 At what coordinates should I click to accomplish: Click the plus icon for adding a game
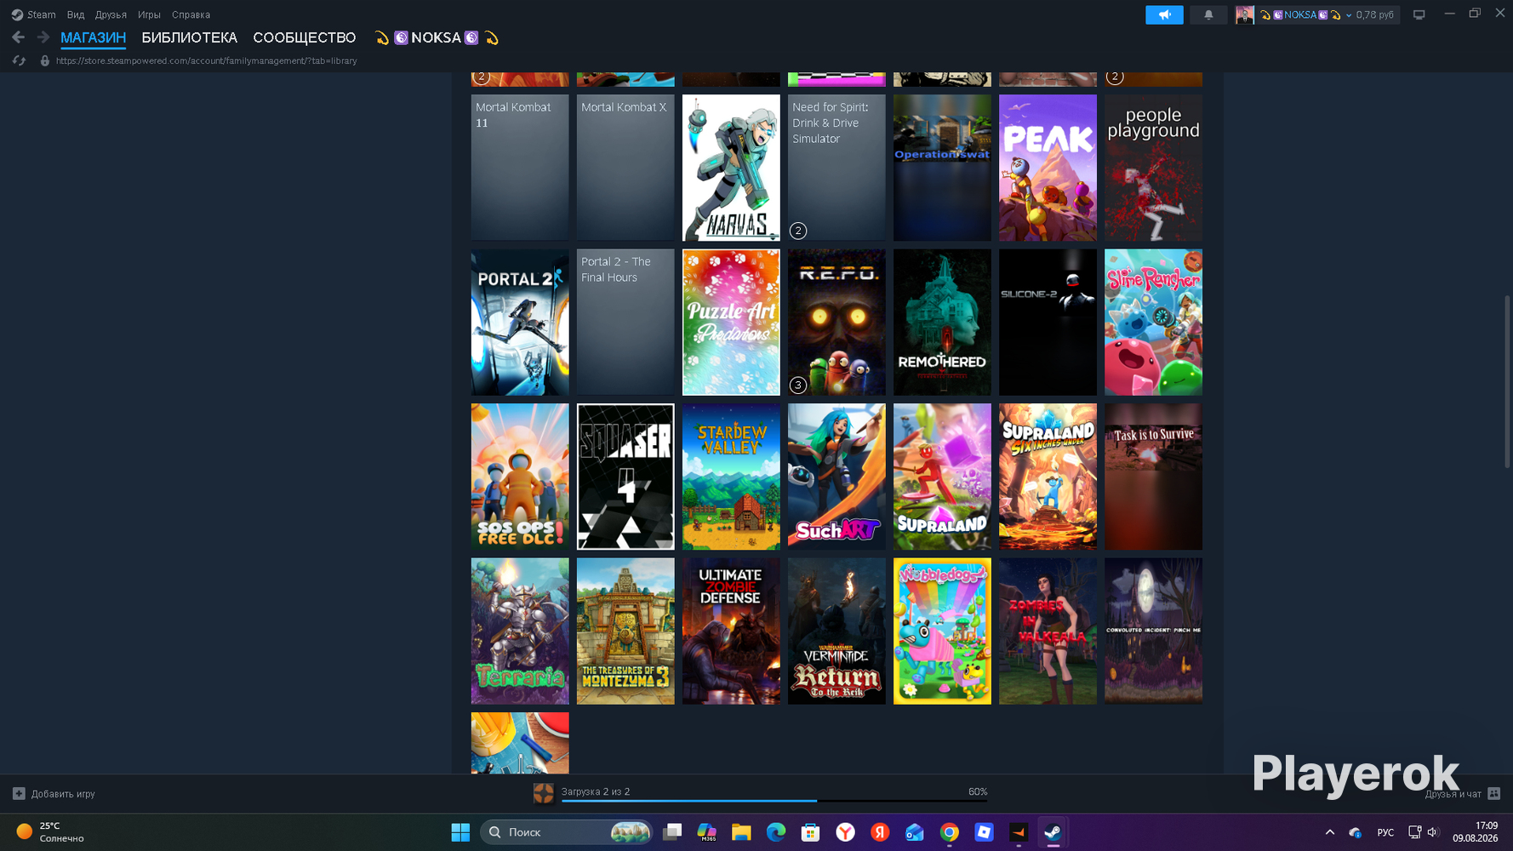19,793
